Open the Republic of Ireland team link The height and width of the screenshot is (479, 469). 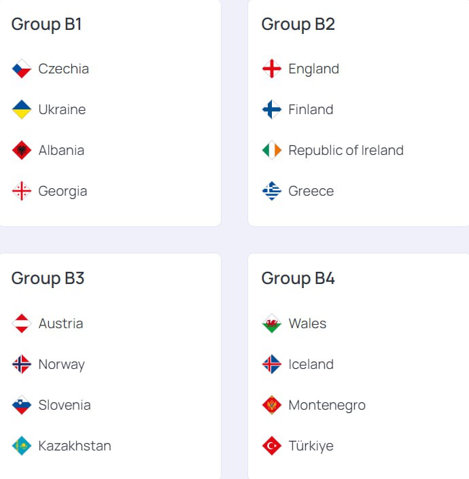point(346,150)
